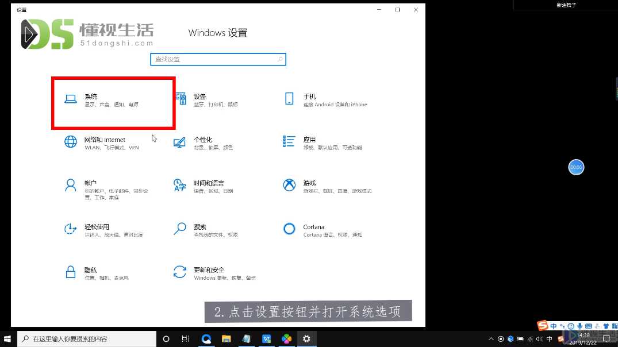Expand hidden icons in the system tray
This screenshot has height=347, width=618.
pos(490,339)
